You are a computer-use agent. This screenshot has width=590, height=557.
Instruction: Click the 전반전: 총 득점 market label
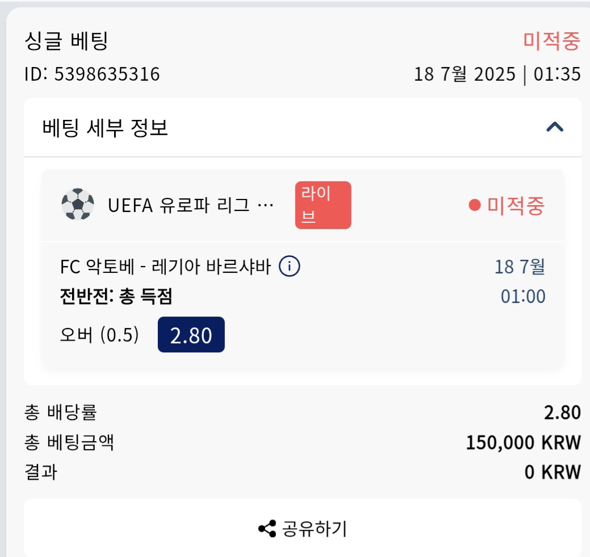pyautogui.click(x=116, y=296)
